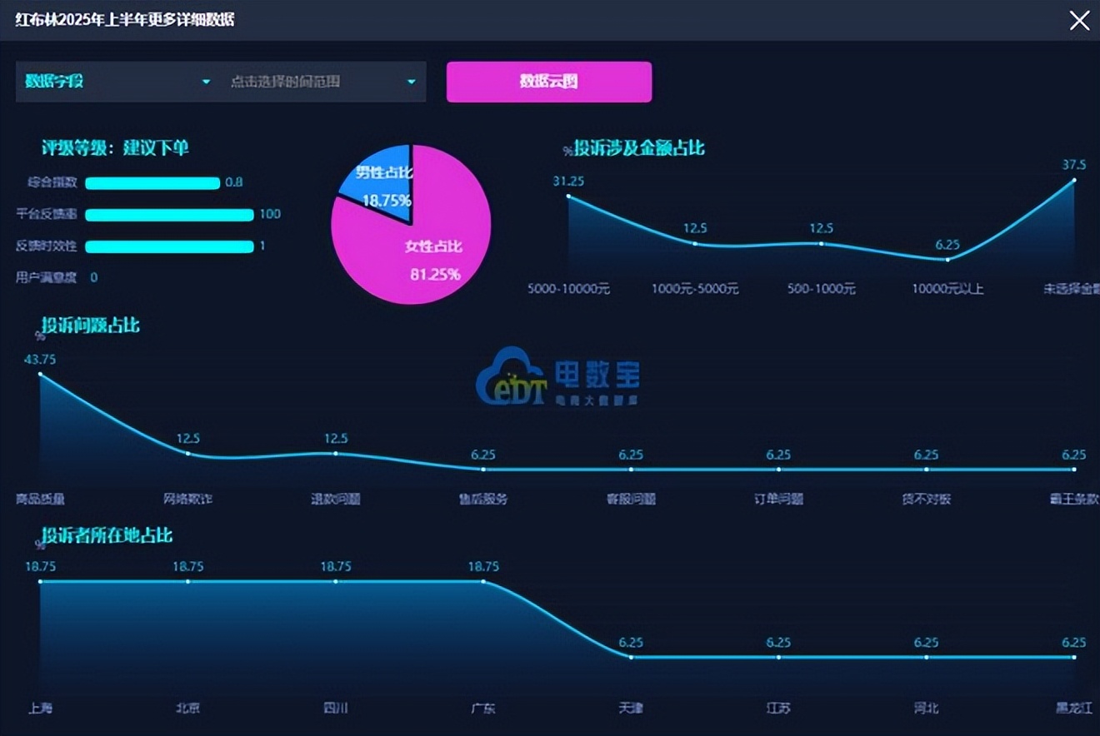This screenshot has width=1100, height=736.
Task: Select the blue 男性占比 pie slice
Action: pos(380,183)
